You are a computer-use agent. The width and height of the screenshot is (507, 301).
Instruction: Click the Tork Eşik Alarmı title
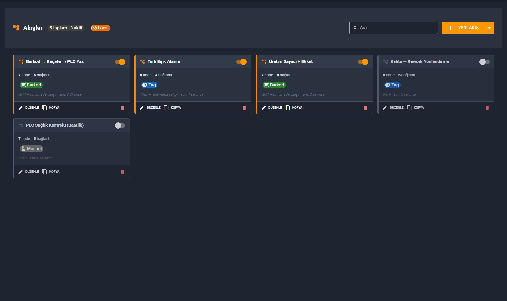pos(164,62)
